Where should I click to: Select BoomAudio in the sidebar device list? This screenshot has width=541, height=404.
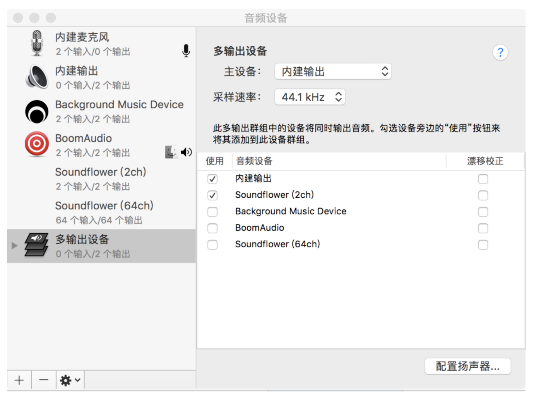[x=101, y=145]
